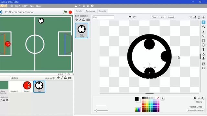Choose the Text tool

203,49
